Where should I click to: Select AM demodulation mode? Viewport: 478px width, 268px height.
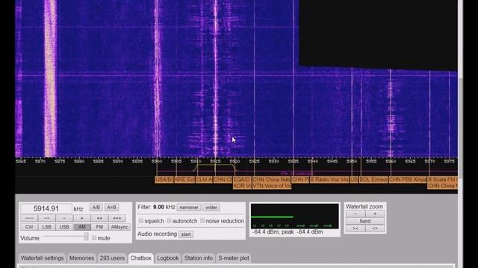click(x=81, y=227)
